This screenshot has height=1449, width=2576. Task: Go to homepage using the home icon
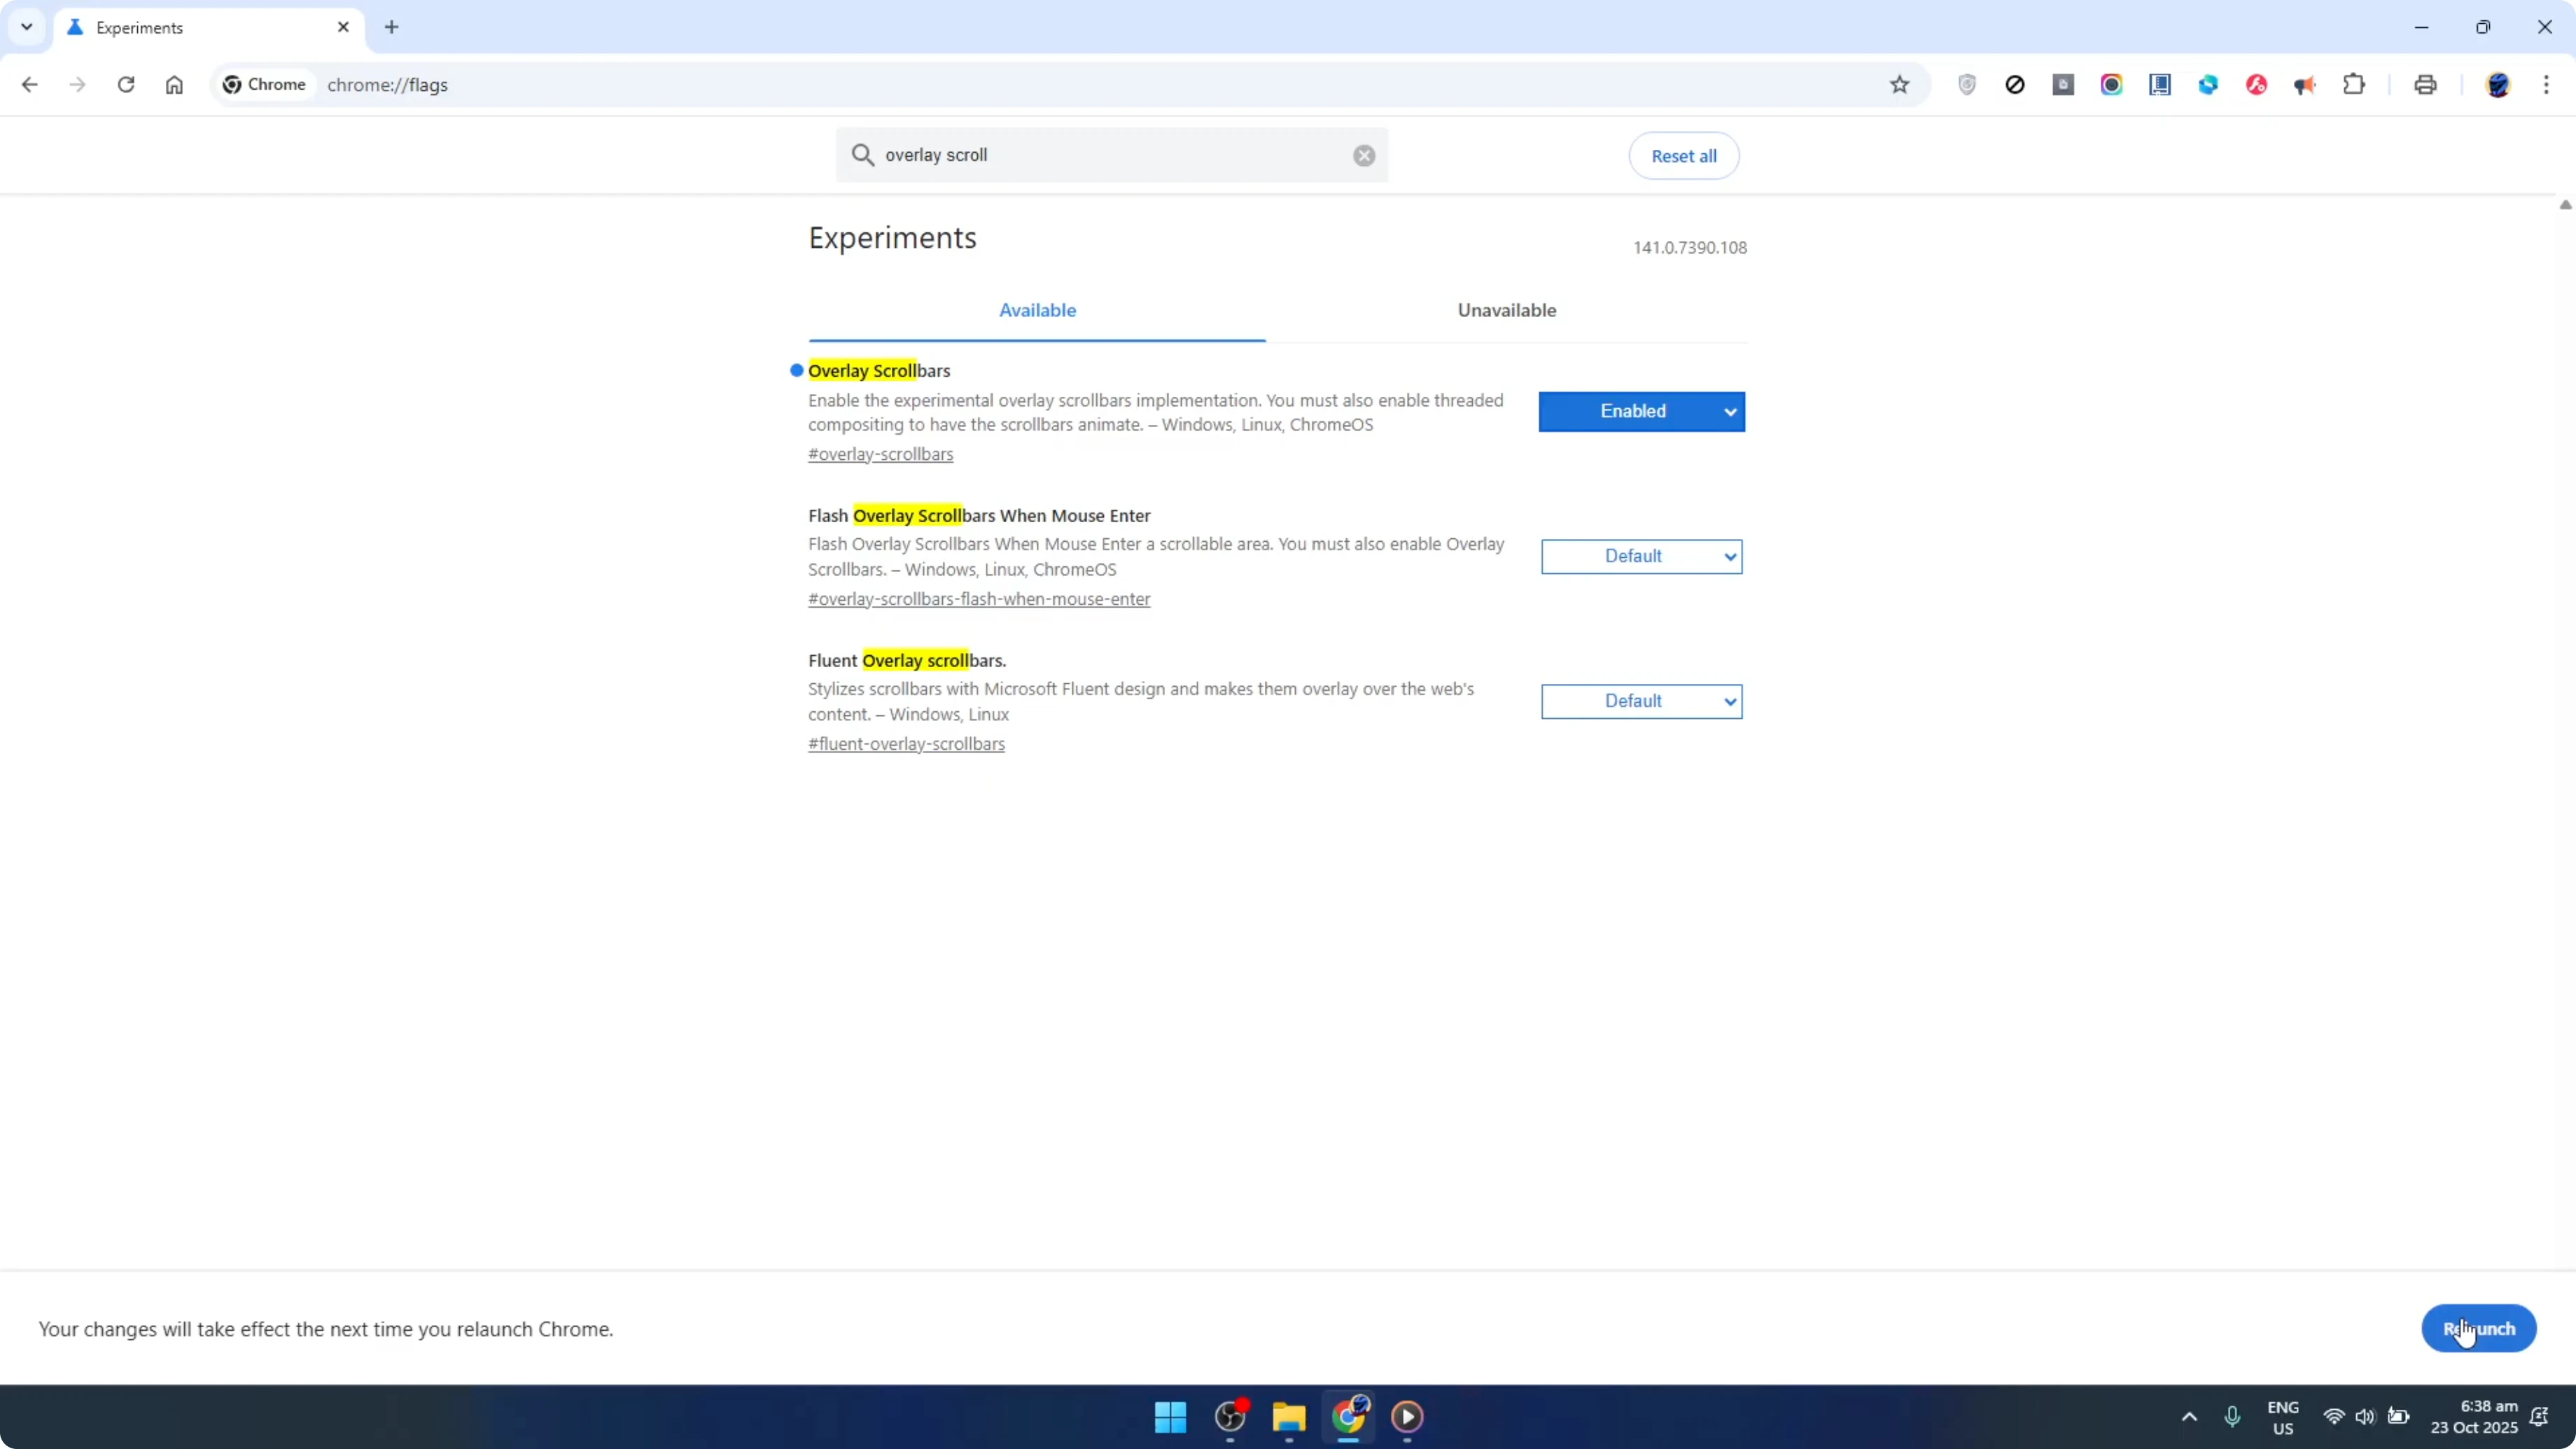174,85
